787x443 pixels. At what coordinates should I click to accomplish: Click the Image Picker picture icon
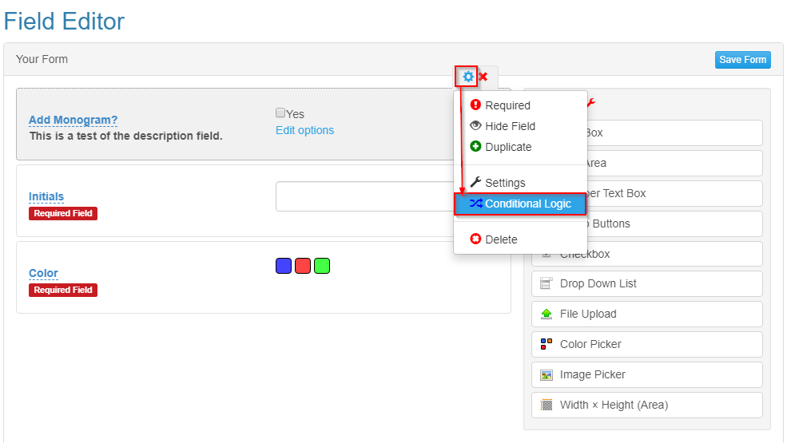(546, 375)
